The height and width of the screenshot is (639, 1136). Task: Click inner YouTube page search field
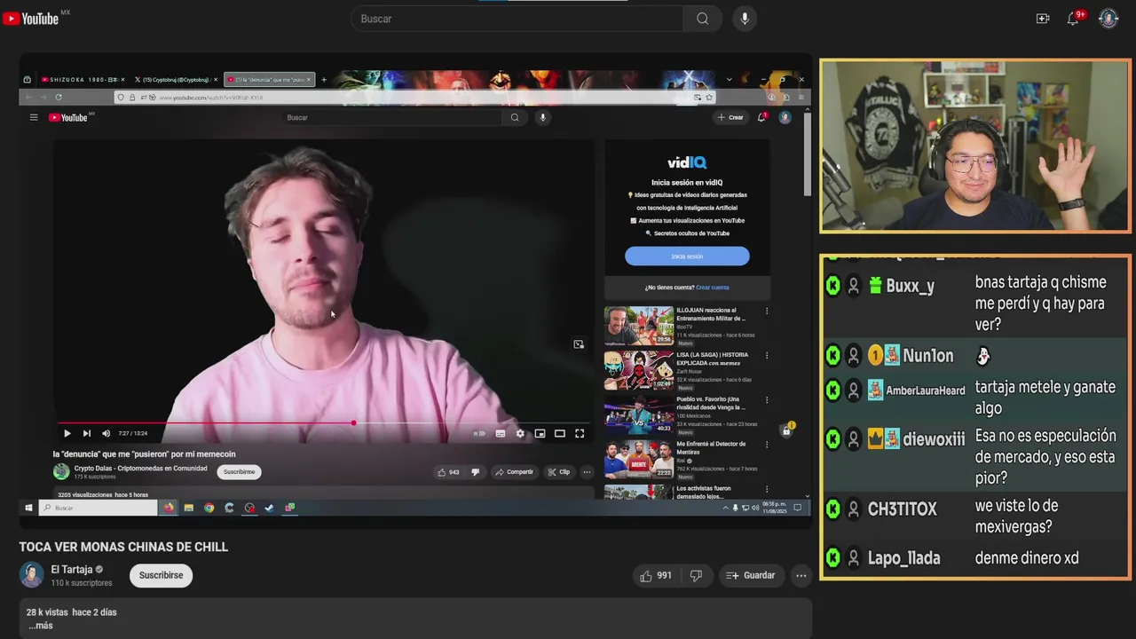pos(392,117)
